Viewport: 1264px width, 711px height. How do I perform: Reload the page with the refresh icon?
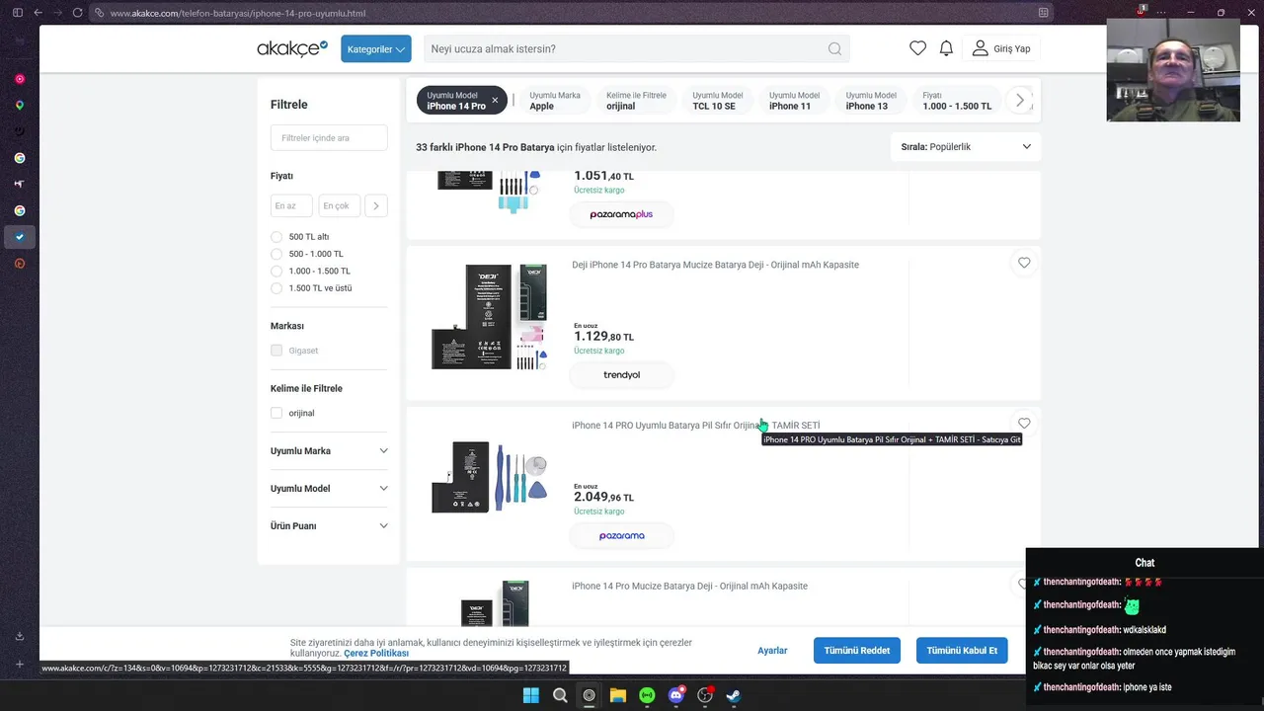click(x=77, y=13)
